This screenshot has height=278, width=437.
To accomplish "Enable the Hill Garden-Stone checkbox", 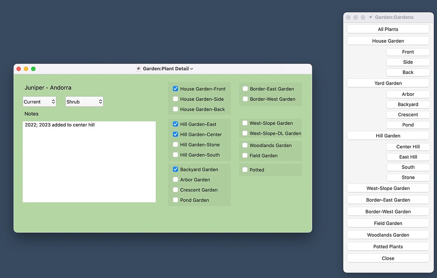I will pyautogui.click(x=175, y=144).
